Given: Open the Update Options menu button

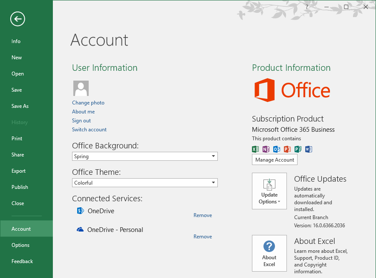Looking at the screenshot, I should tap(269, 191).
